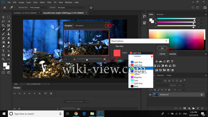Select the Rectangular Marquee tool
The height and width of the screenshot is (117, 208).
(x=9, y=17)
